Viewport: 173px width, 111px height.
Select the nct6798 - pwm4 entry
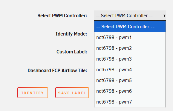[130, 70]
